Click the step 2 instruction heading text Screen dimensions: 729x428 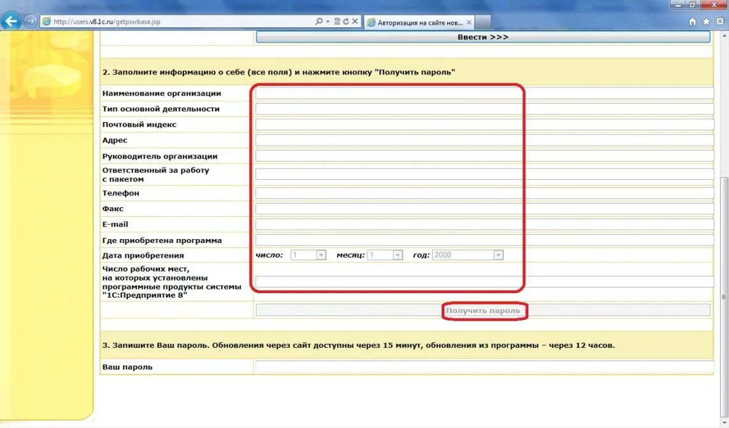[x=278, y=72]
